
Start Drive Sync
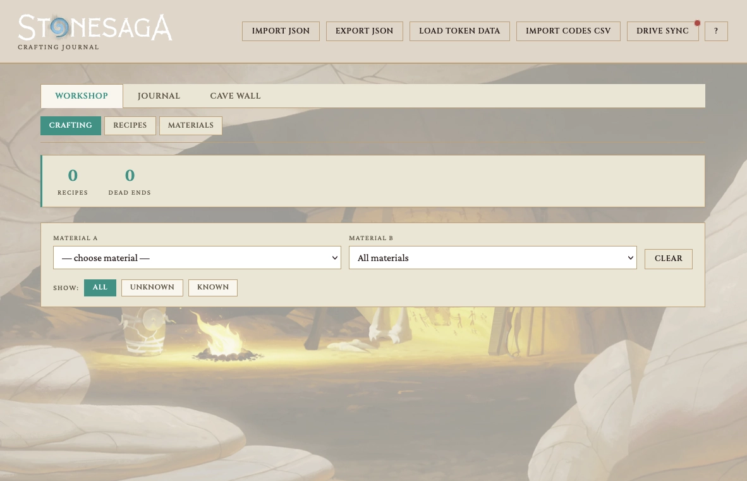click(662, 31)
